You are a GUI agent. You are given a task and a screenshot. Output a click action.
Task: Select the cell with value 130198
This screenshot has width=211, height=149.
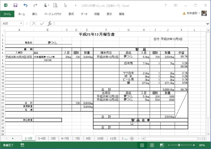(x=48, y=60)
